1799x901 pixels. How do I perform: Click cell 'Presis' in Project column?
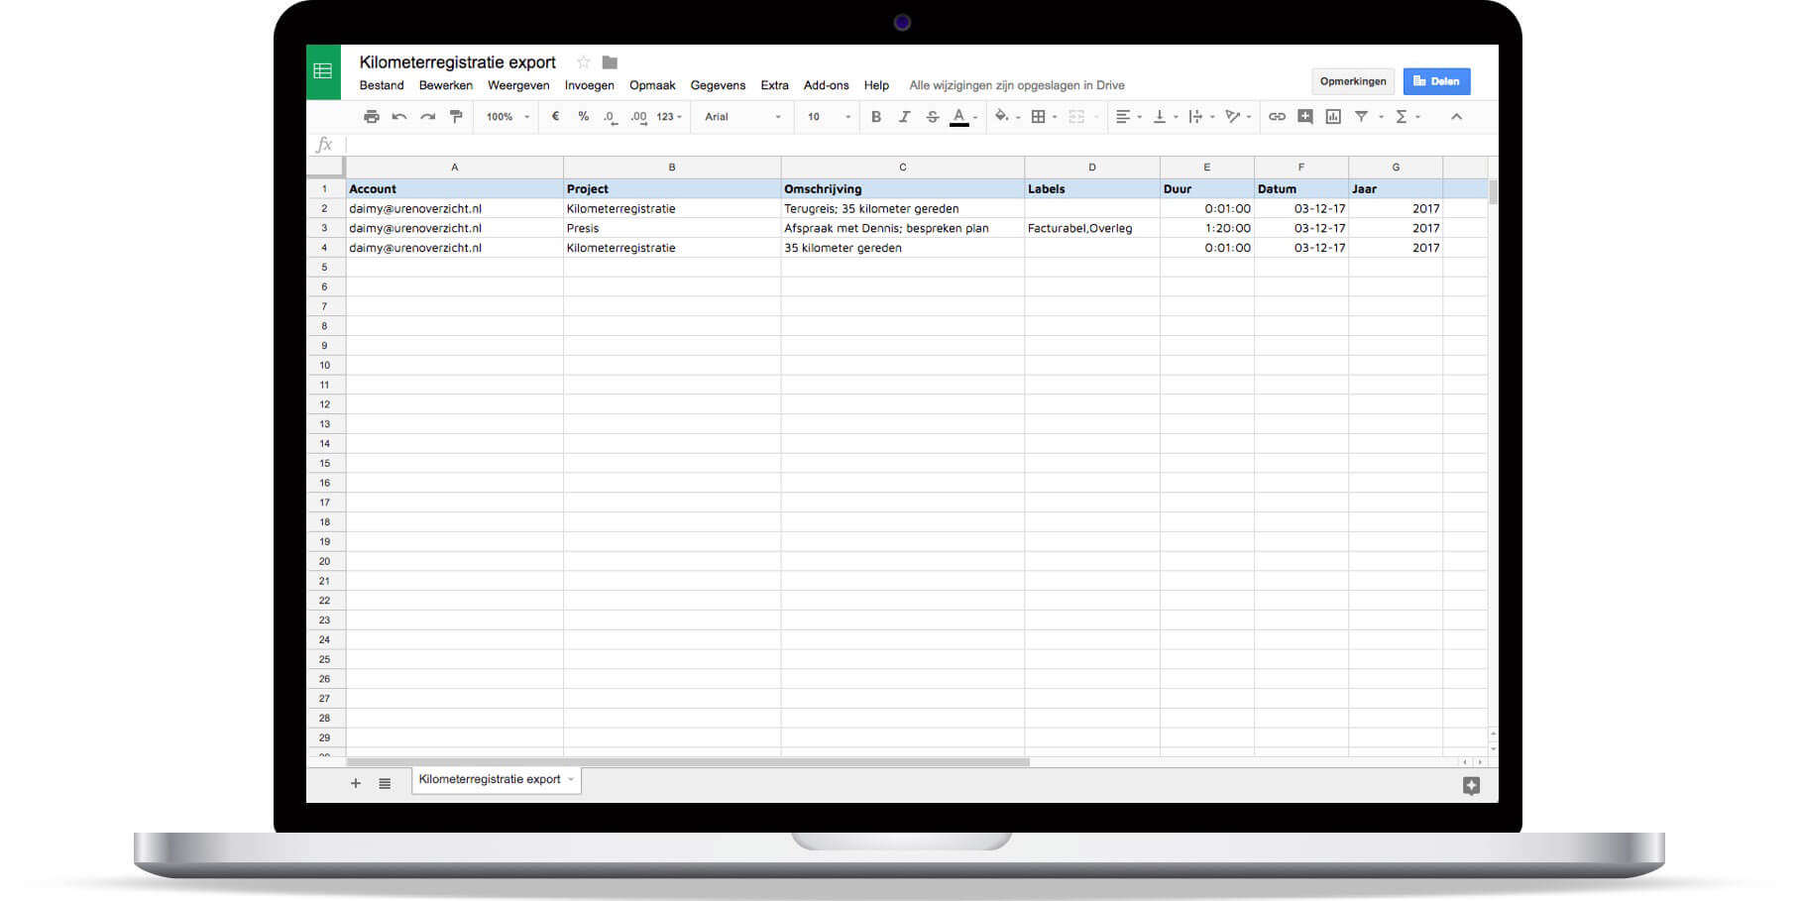coord(672,228)
